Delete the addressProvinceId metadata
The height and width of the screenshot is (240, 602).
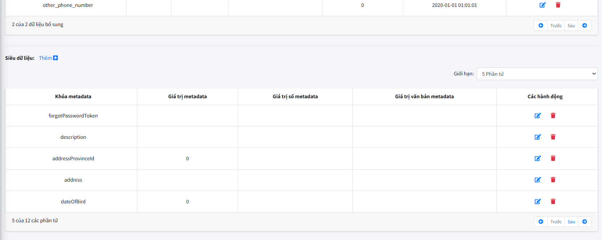click(553, 158)
